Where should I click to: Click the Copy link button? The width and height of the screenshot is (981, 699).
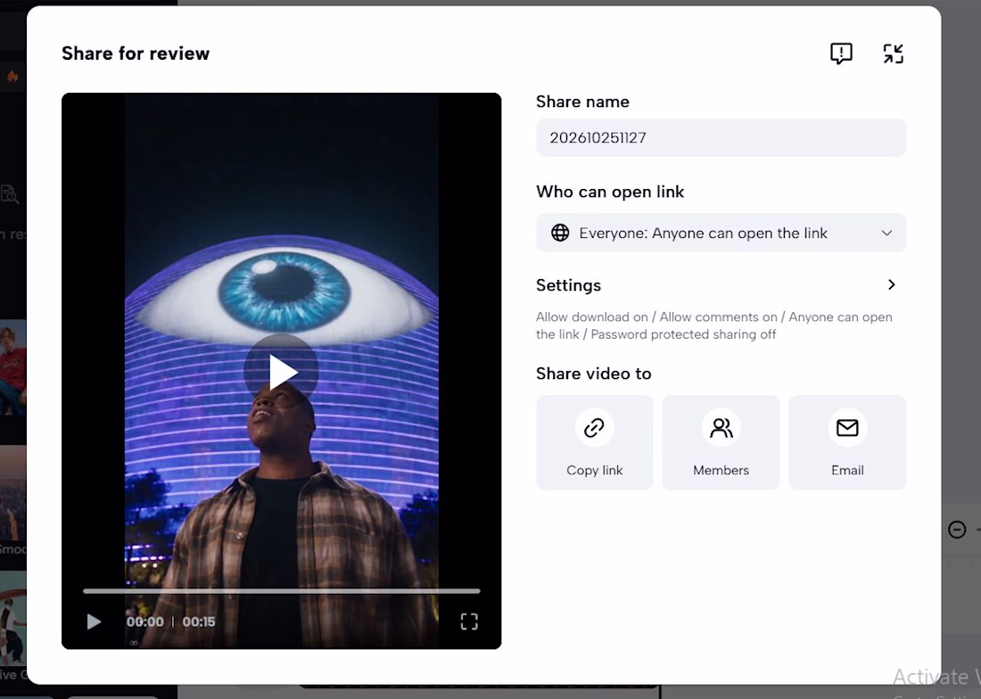(594, 442)
